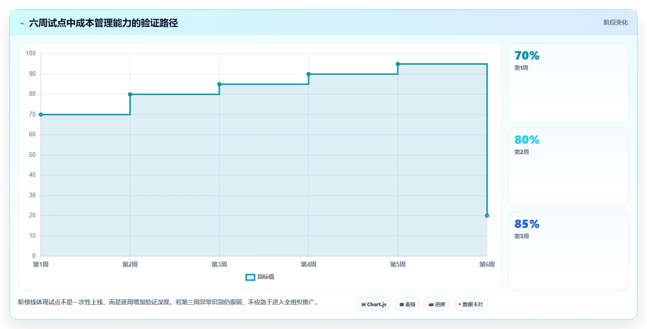The image size is (647, 329).
Task: Click the Chart.js chip
Action: [374, 304]
